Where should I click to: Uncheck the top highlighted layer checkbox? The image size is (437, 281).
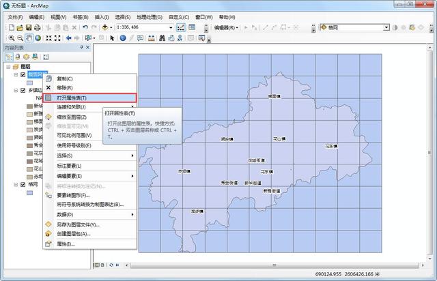pos(23,74)
